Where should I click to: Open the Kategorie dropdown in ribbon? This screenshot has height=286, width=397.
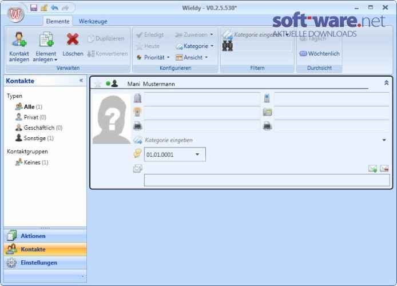(x=194, y=46)
